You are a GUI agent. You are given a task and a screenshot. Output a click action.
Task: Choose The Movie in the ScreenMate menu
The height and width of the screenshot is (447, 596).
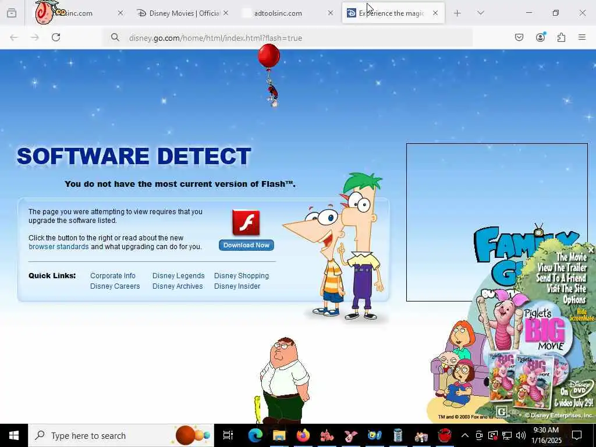pyautogui.click(x=572, y=257)
